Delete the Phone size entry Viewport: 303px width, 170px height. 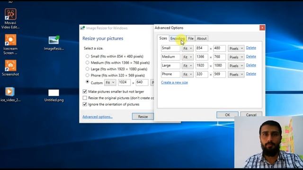coord(251,74)
